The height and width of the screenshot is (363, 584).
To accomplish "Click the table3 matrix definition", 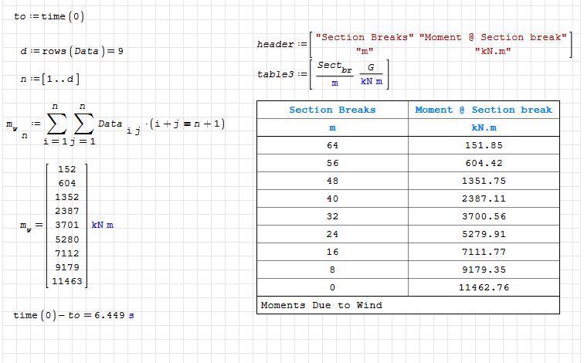I will click(x=324, y=74).
